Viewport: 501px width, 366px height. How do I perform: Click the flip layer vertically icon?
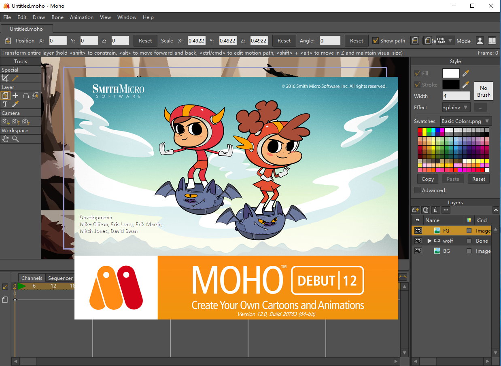click(x=427, y=40)
